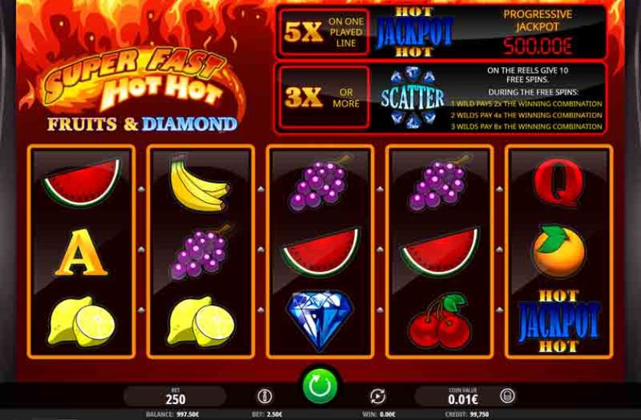
Task: Select the 3X or more box
Action: tap(323, 97)
